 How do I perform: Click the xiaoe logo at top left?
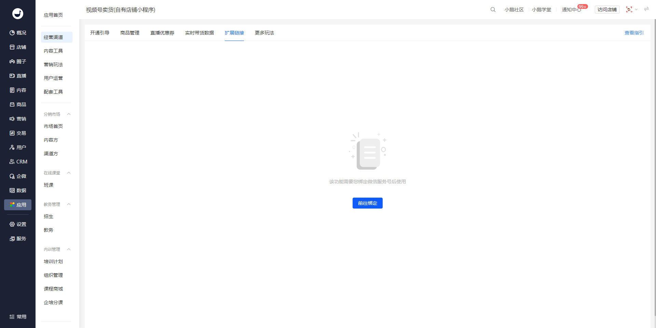(x=18, y=14)
